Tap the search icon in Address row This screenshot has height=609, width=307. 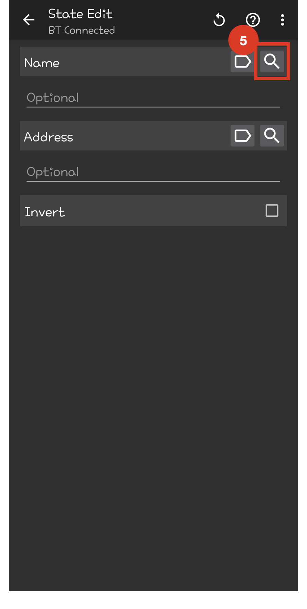pos(272,136)
